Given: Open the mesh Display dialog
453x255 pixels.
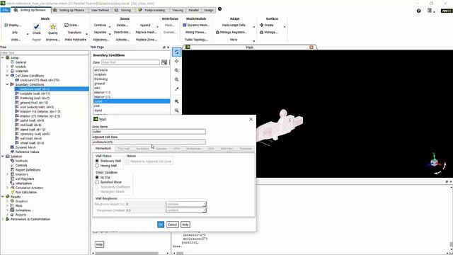Looking at the screenshot, I should [x=13, y=25].
